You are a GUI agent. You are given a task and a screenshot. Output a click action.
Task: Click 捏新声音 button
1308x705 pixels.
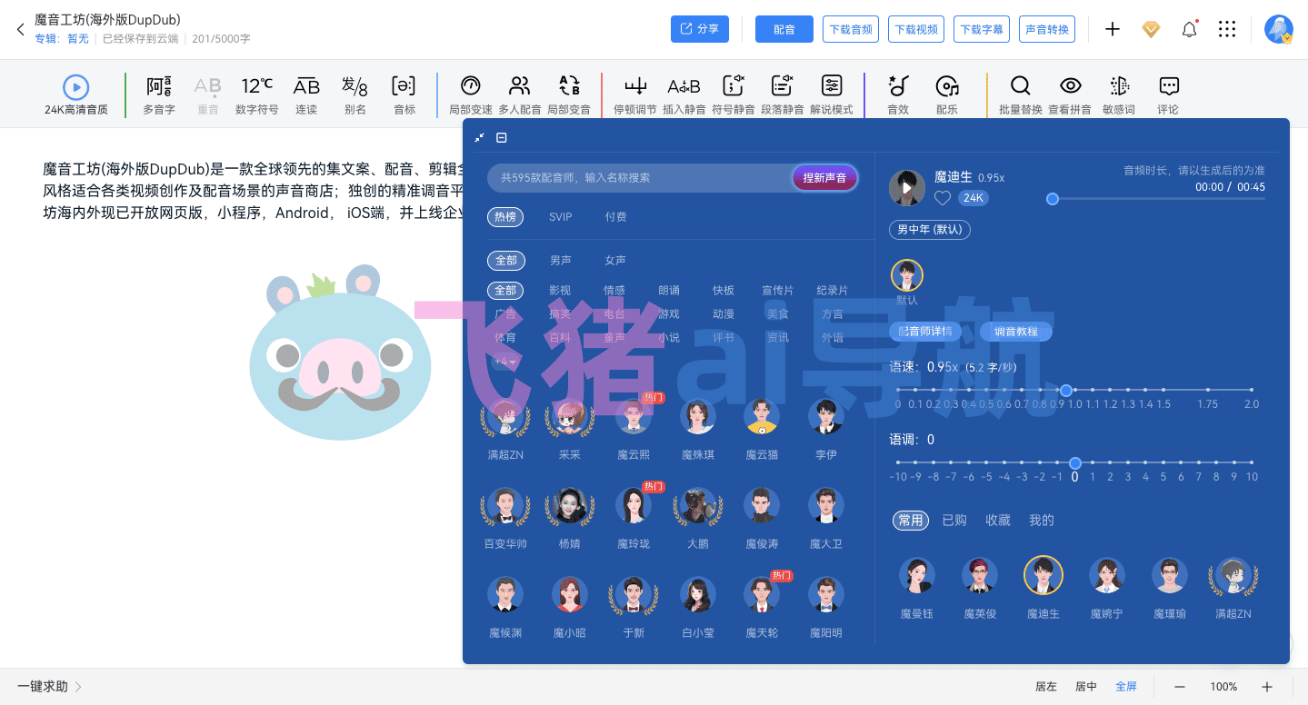pos(824,178)
